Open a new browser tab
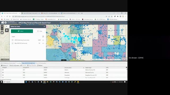 82,13
